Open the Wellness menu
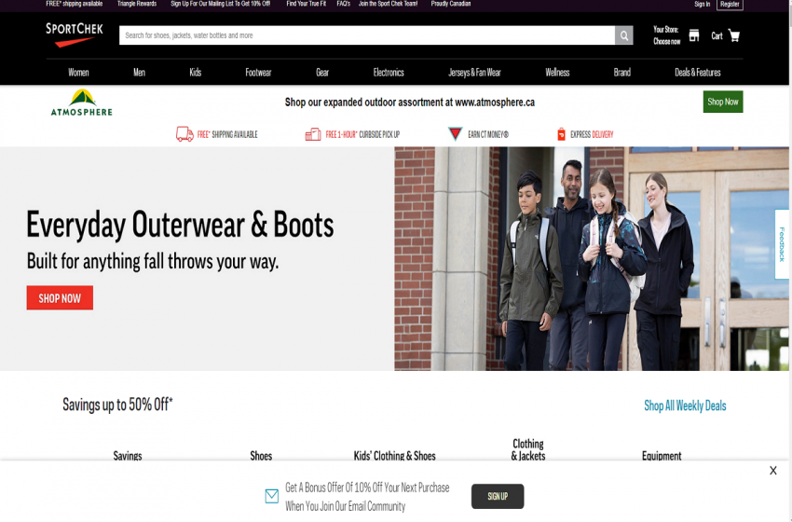Screen dimensions: 792x522 click(x=557, y=73)
